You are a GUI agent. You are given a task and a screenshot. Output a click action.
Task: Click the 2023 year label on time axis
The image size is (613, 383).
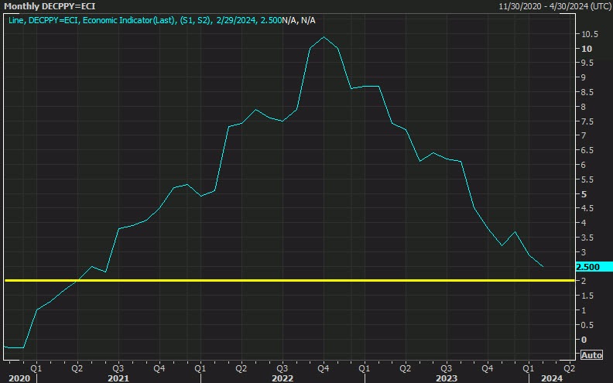point(447,378)
